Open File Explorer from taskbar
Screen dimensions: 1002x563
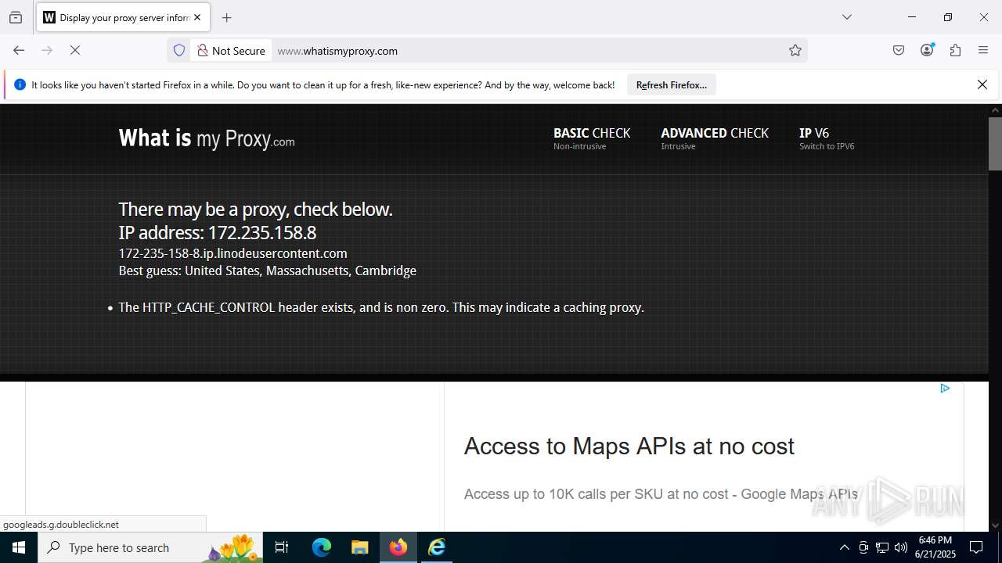pyautogui.click(x=359, y=547)
